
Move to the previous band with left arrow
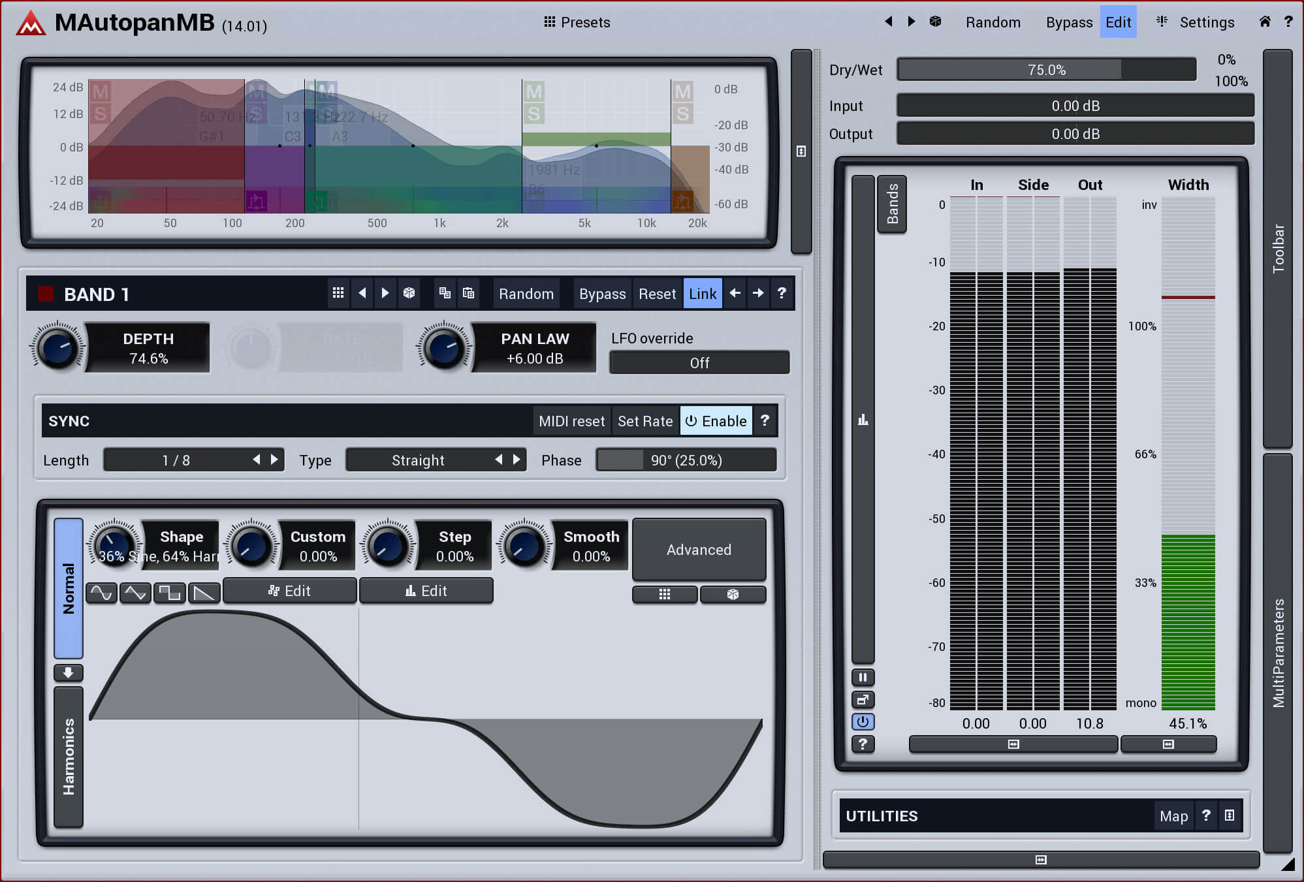[x=735, y=293]
